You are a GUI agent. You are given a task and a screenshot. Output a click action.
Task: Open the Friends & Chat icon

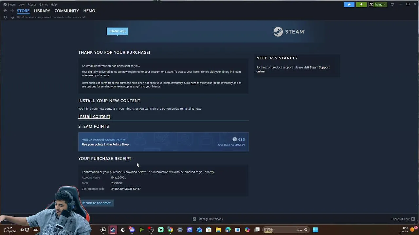[x=413, y=219]
